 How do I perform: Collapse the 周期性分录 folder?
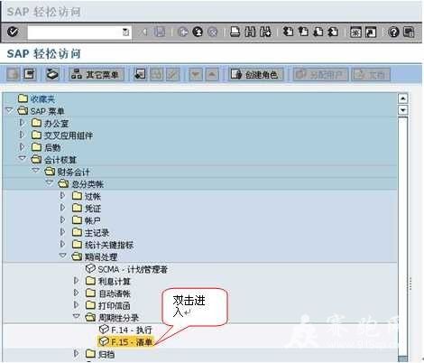pyautogui.click(x=77, y=316)
